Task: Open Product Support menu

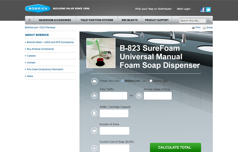Action: pyautogui.click(x=157, y=20)
